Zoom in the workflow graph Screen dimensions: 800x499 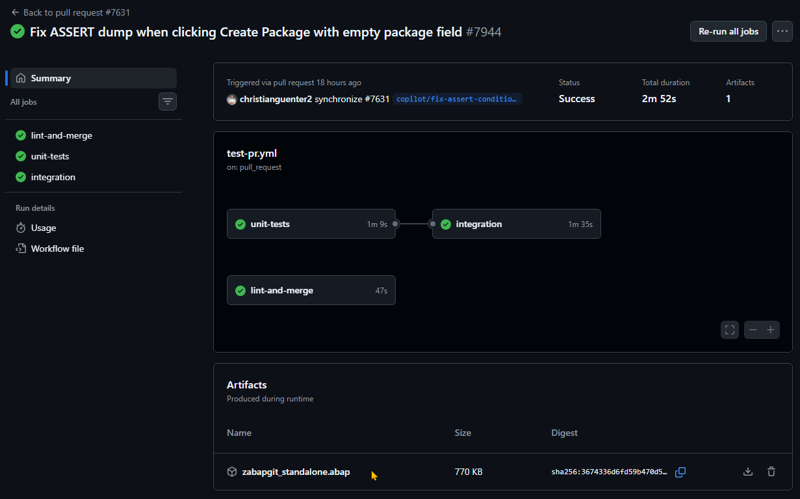(x=771, y=330)
